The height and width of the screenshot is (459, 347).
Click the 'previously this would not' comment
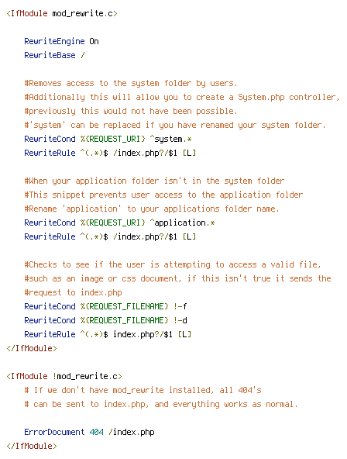click(131, 111)
